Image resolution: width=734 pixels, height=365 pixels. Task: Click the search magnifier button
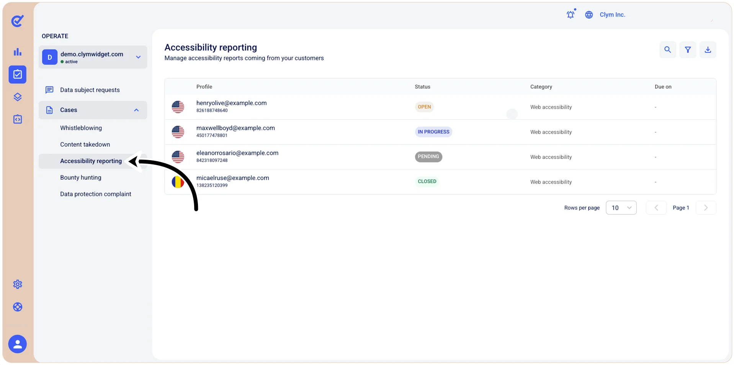tap(667, 50)
